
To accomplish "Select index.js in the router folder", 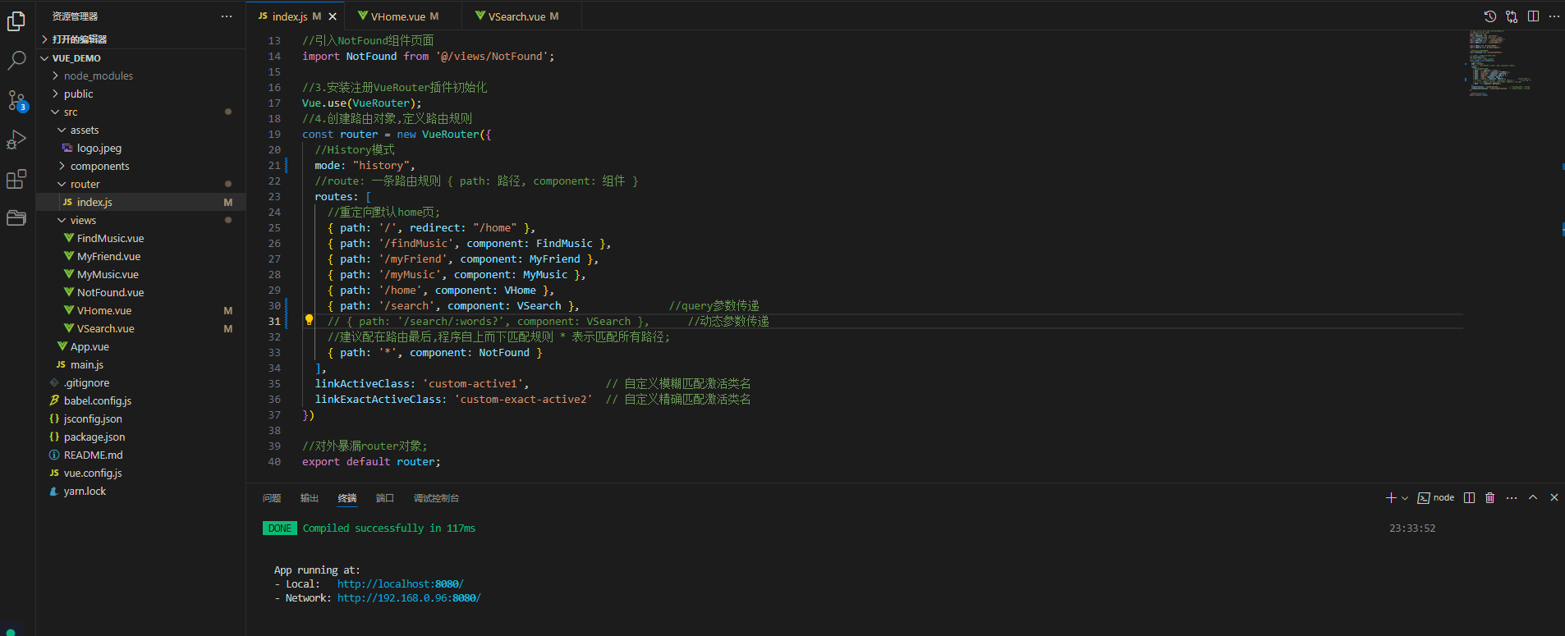I will [x=141, y=202].
